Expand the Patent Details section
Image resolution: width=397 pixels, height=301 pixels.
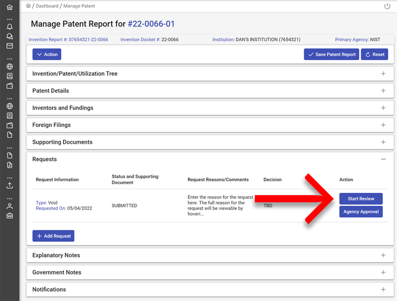(x=383, y=91)
